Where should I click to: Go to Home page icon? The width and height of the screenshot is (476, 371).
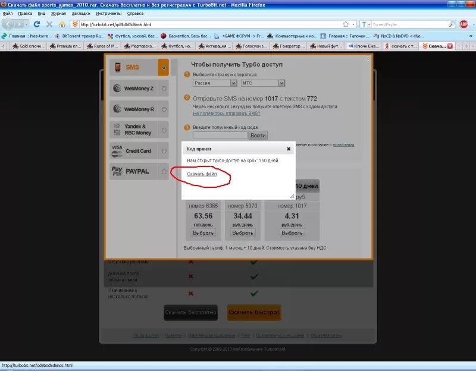[62, 24]
